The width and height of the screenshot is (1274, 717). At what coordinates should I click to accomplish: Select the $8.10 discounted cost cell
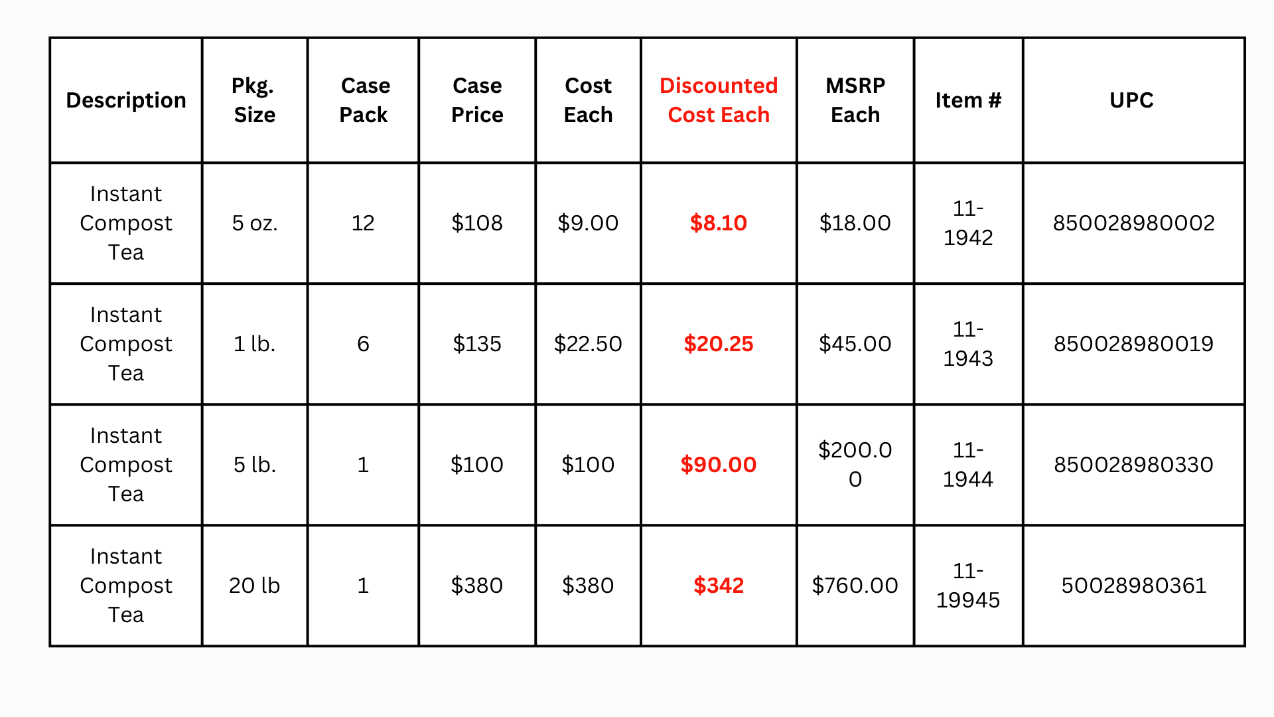719,223
